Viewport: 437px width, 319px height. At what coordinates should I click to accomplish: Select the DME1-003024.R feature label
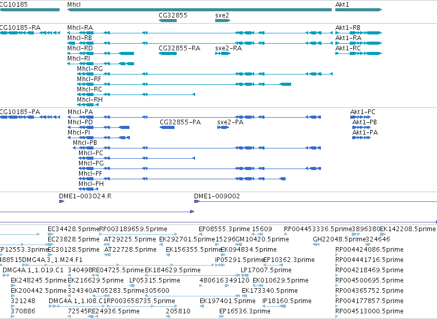tap(85, 196)
